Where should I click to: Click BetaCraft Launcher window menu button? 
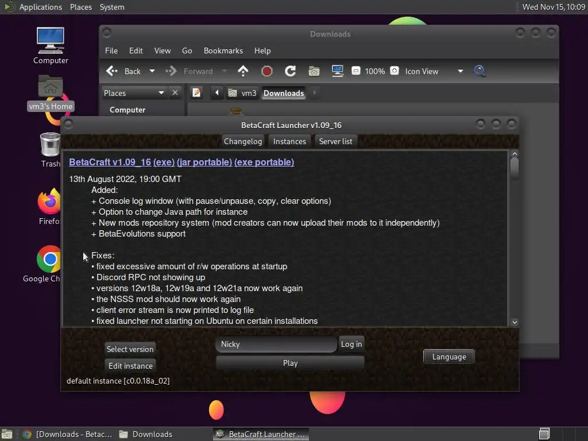[68, 124]
